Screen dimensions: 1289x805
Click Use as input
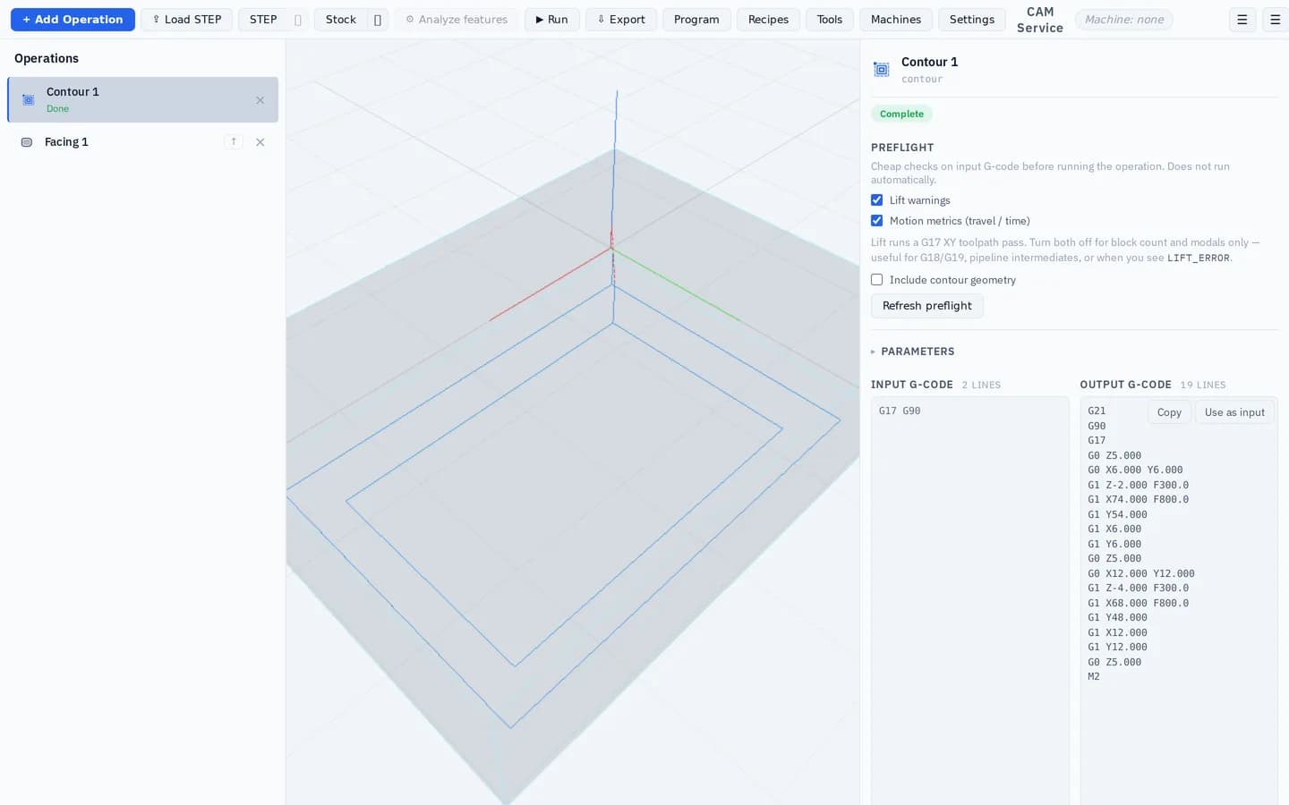point(1234,412)
